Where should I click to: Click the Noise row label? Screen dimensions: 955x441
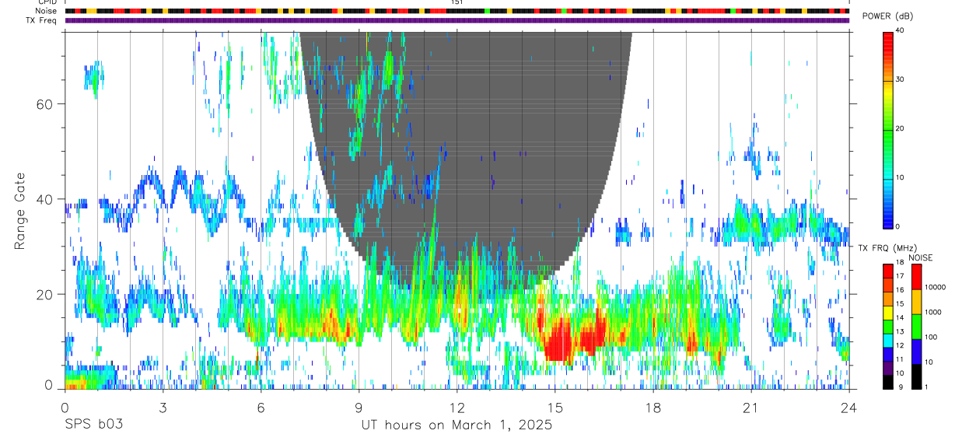tap(47, 11)
